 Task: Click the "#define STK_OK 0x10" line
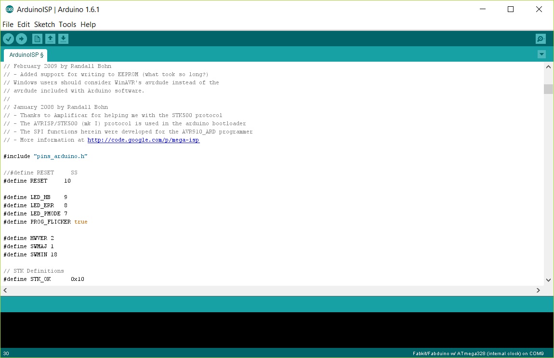pyautogui.click(x=44, y=279)
